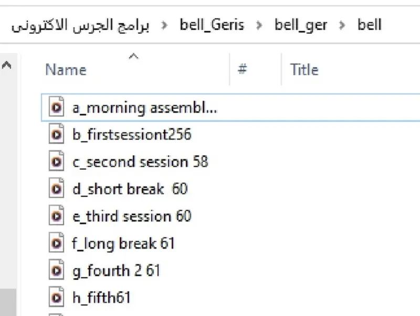The image size is (420, 316).
Task: Expand the breadcrumb arrow after bell_ger
Action: [342, 24]
